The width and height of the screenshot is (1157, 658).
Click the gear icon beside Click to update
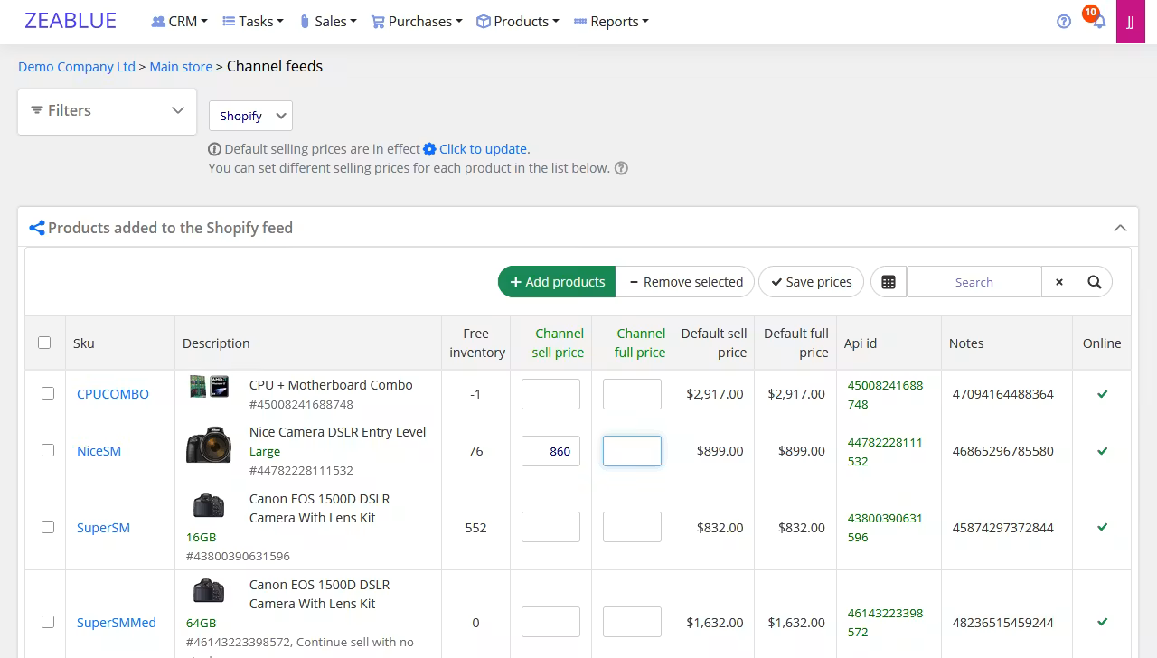pos(429,149)
